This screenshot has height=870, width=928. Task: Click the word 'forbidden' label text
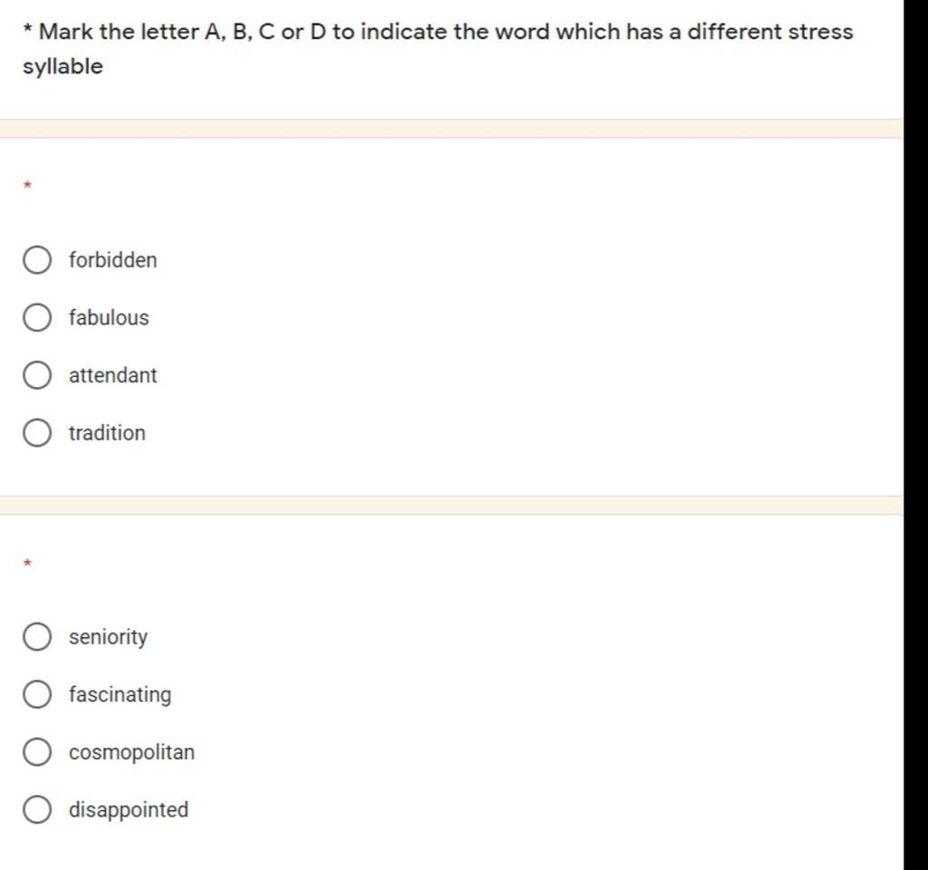[x=113, y=260]
